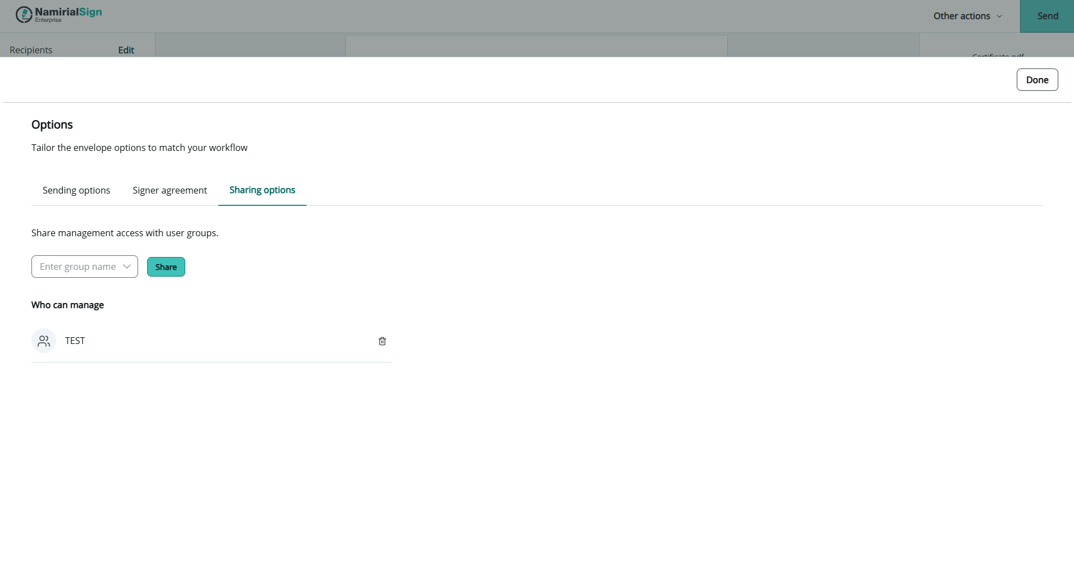The image size is (1074, 574).
Task: Send the envelope
Action: click(x=1047, y=16)
